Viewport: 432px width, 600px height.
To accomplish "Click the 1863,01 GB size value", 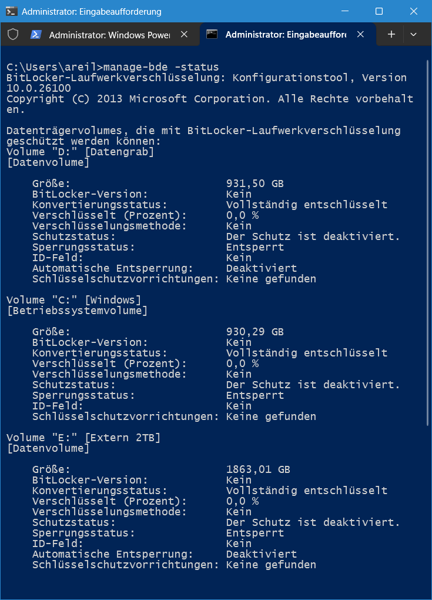I will click(258, 469).
